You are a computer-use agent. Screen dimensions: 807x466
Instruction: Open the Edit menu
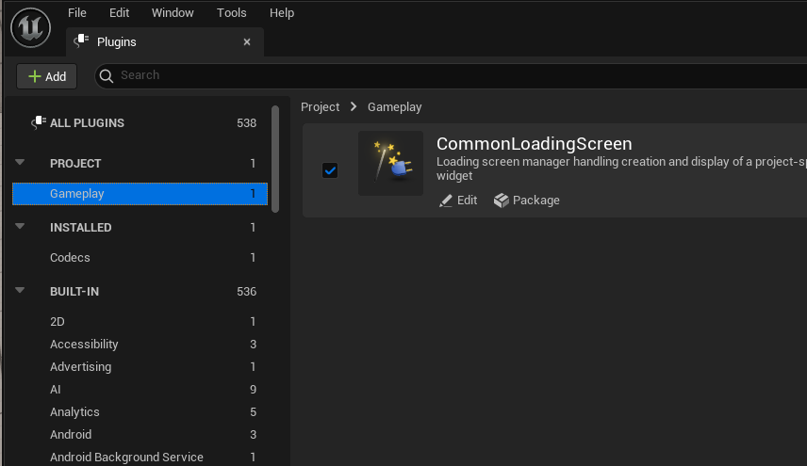pyautogui.click(x=119, y=13)
